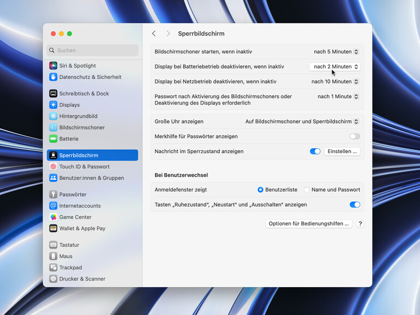Click the back chevron navigation arrow
Image resolution: width=420 pixels, height=315 pixels.
point(154,34)
